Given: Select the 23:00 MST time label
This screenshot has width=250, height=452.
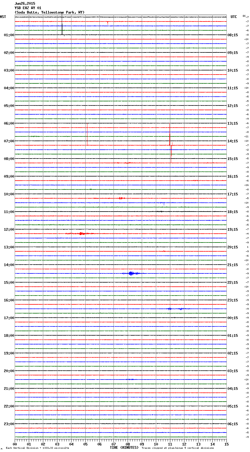Looking at the screenshot, I should pos(9,424).
